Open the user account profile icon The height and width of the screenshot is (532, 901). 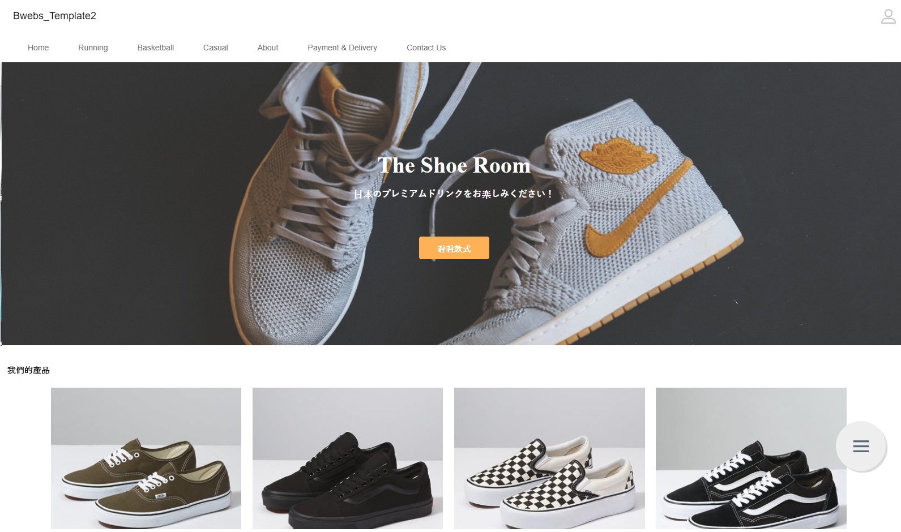click(888, 16)
